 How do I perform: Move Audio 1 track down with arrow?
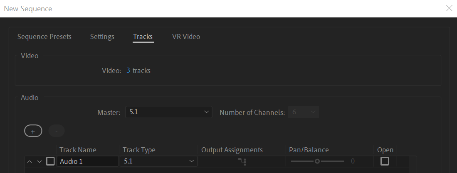[x=39, y=161]
